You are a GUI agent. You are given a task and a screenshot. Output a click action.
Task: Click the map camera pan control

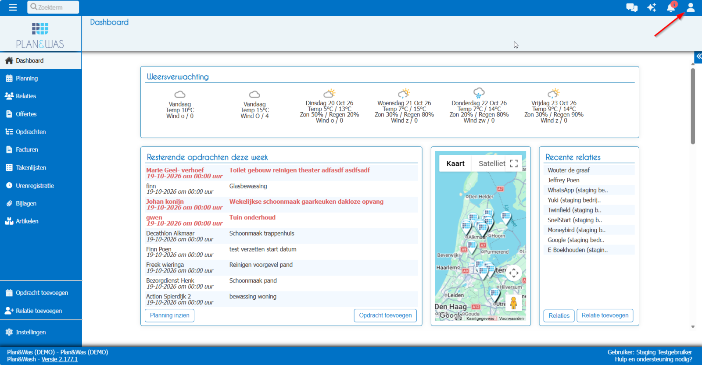[514, 273]
